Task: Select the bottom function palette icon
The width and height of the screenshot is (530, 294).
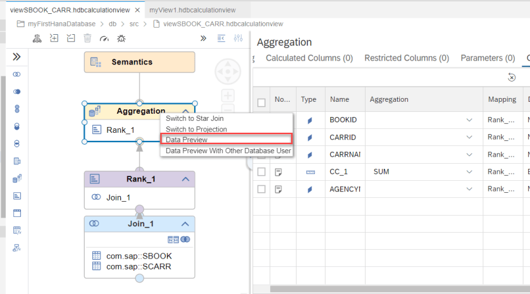Action: tap(17, 248)
